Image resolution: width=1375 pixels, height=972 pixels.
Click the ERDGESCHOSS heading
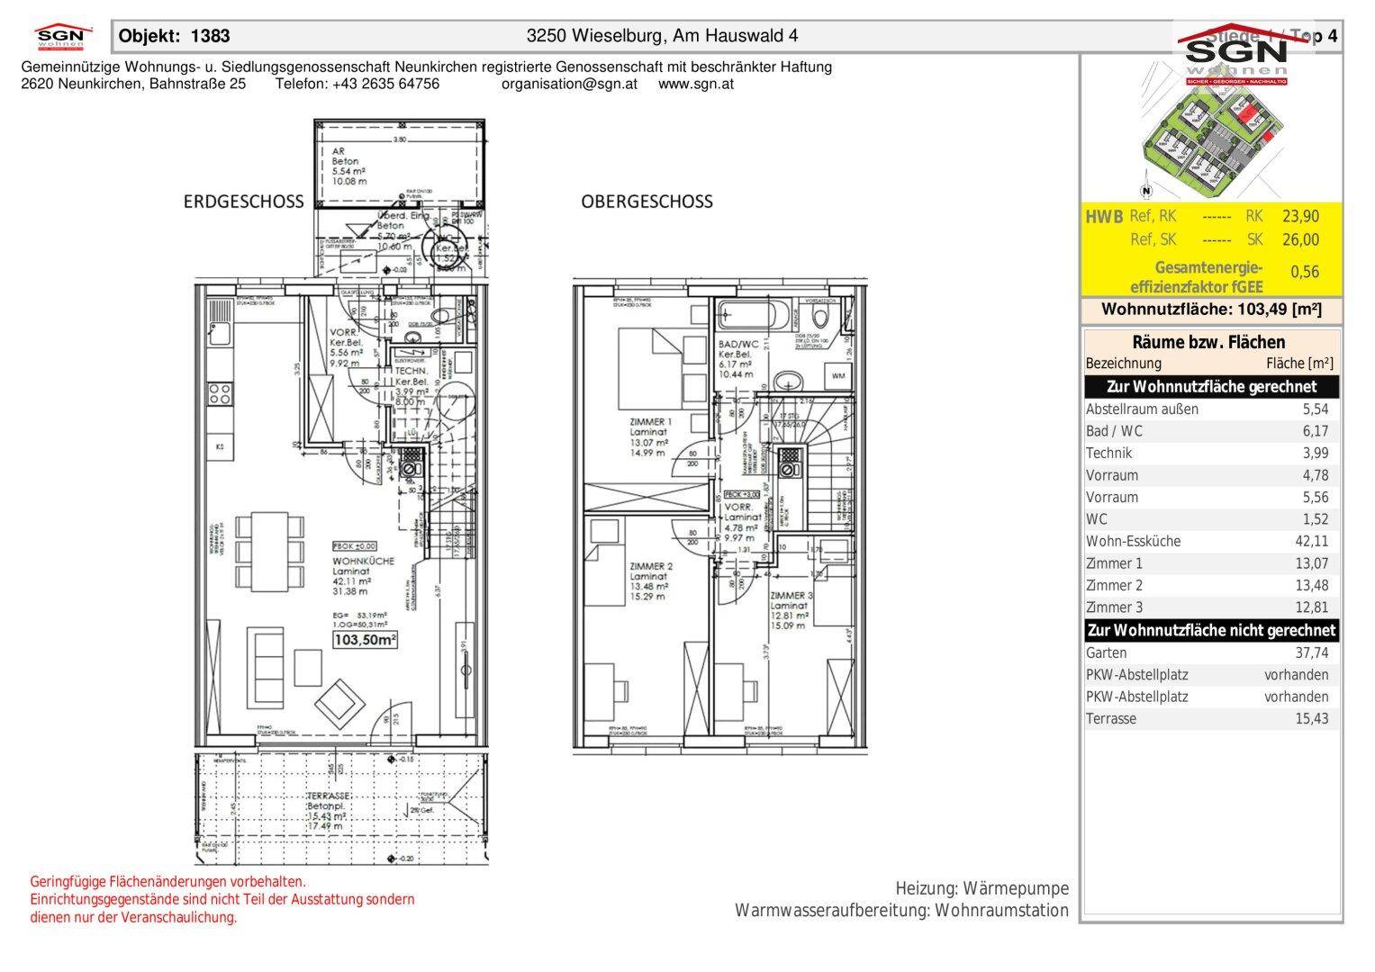243,202
